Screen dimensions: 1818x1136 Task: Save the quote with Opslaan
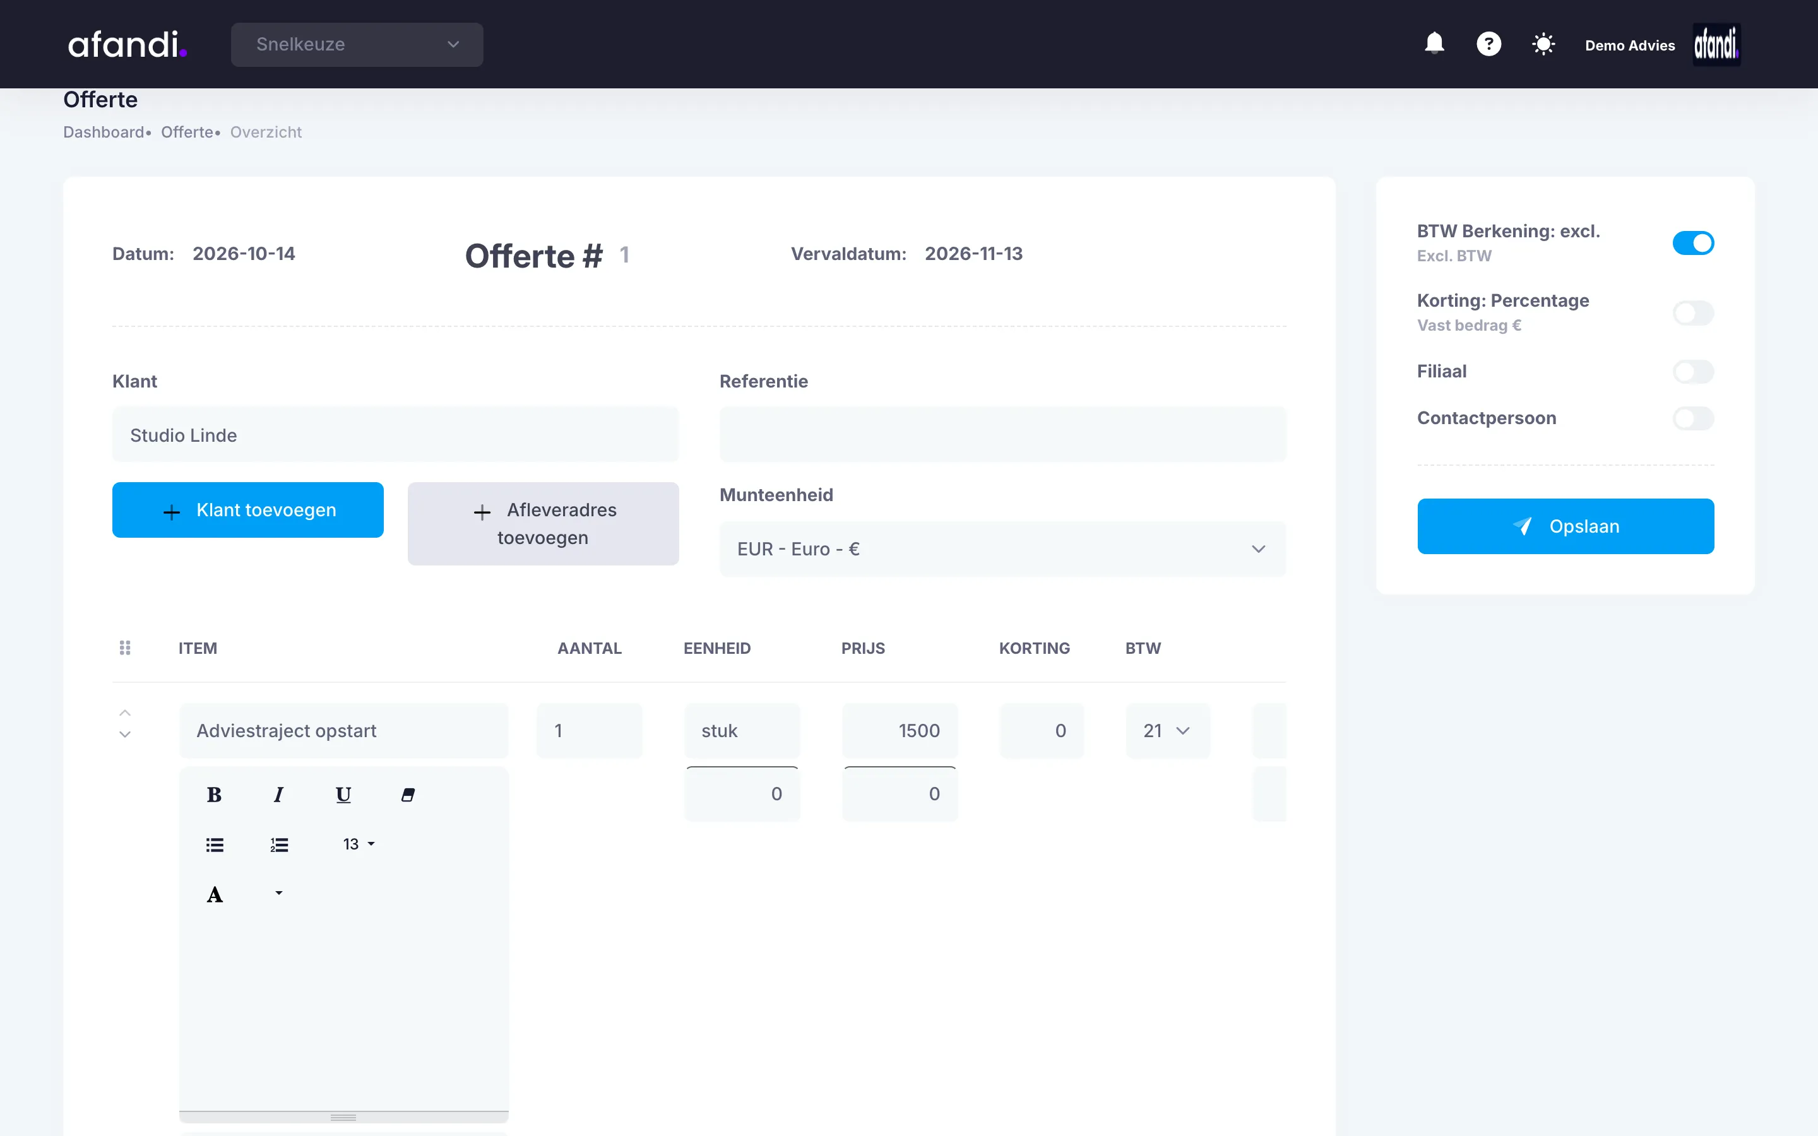click(1565, 526)
